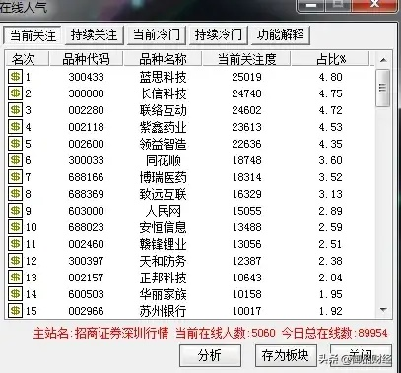Select stock name 博瑞医药
The width and height of the screenshot is (401, 373).
point(163,177)
